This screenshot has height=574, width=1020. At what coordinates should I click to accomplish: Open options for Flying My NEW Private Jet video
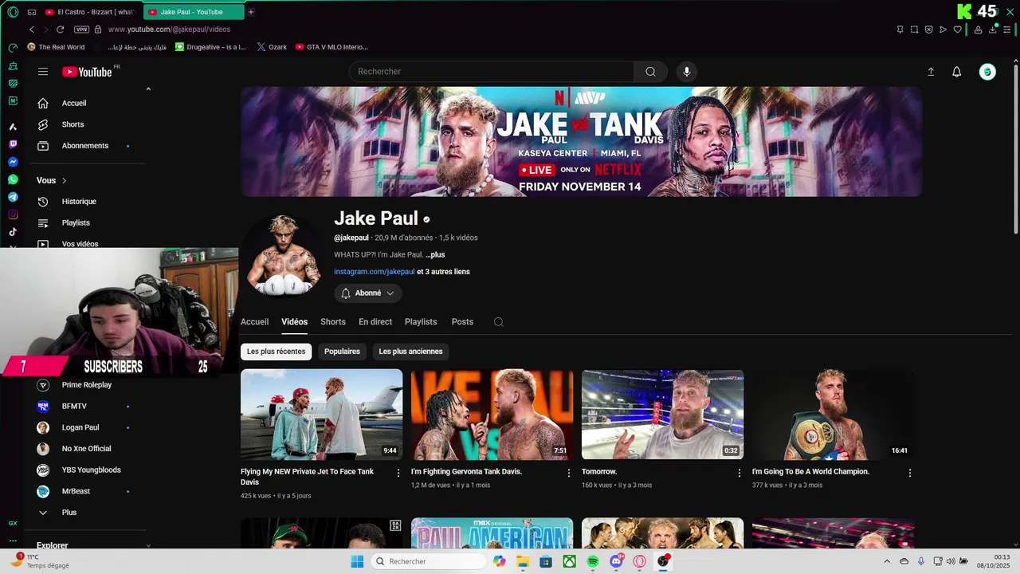[398, 473]
